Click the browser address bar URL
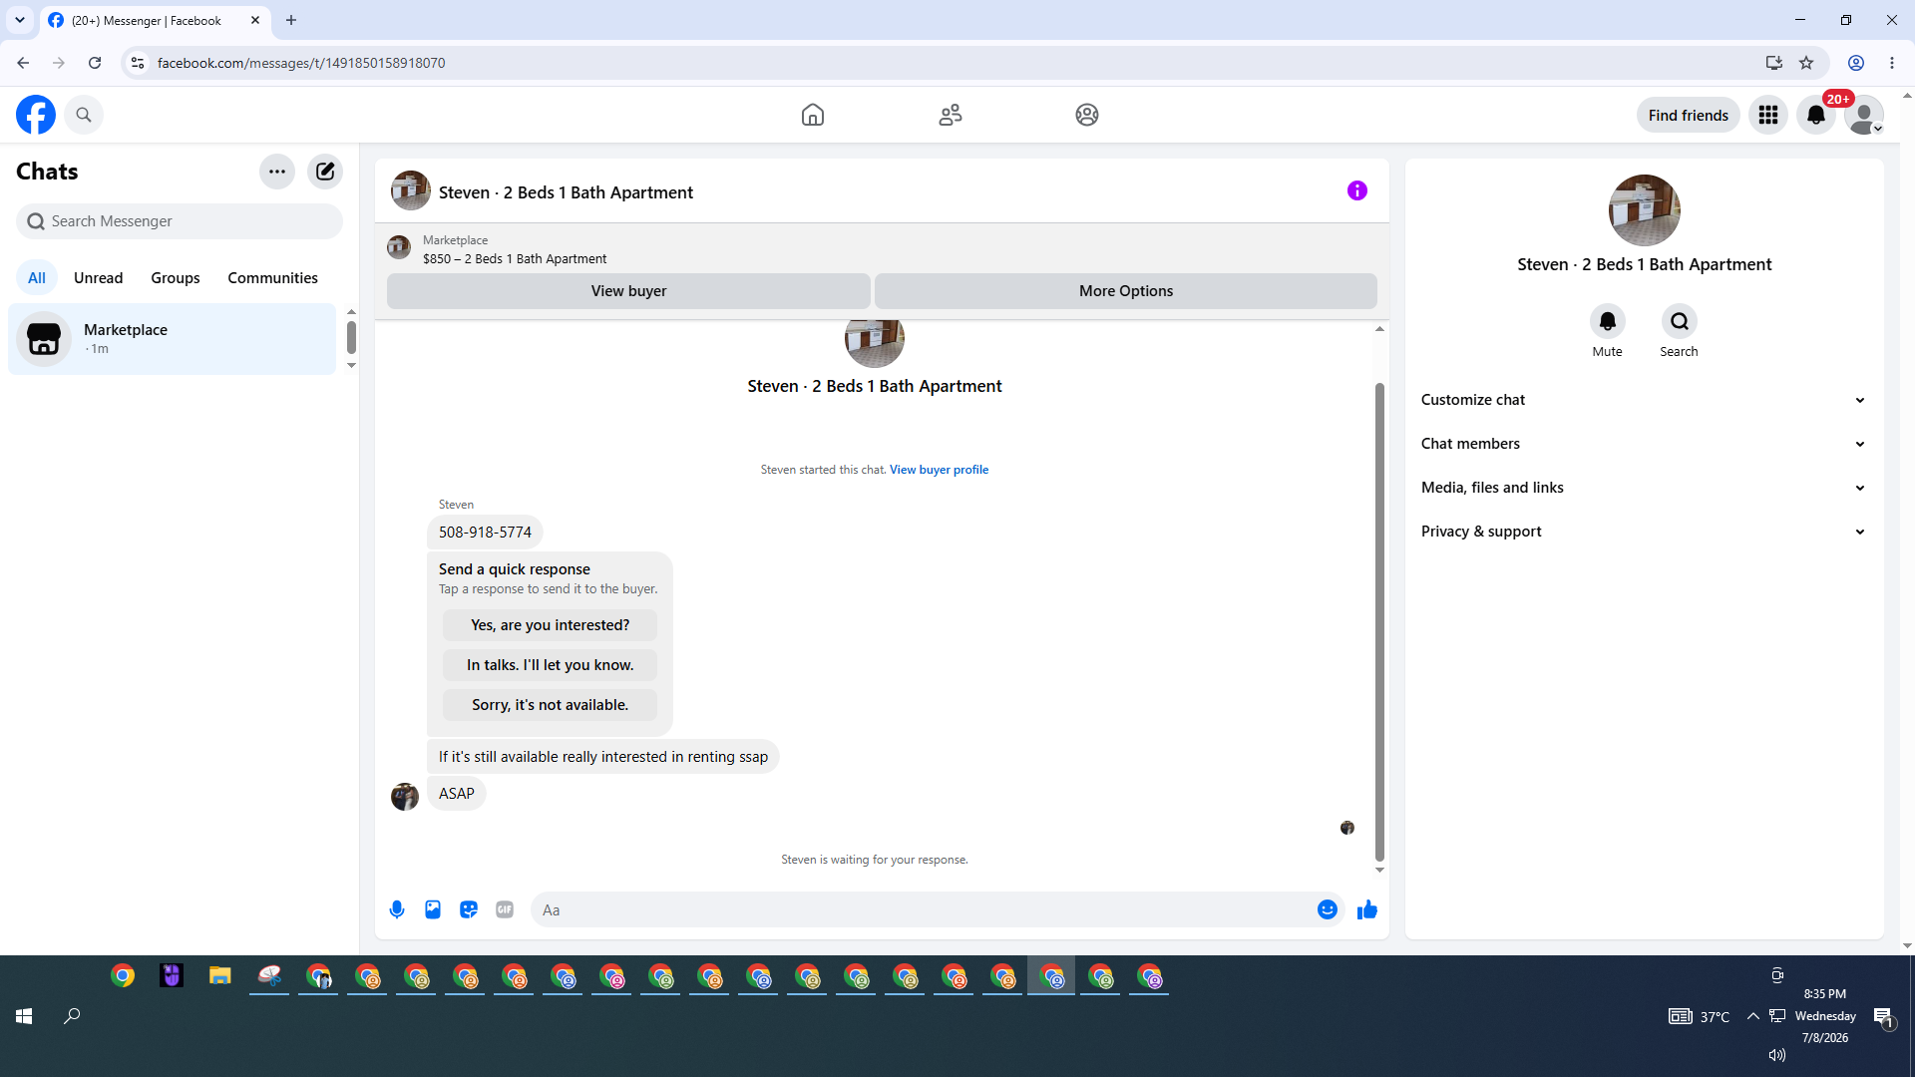 (301, 63)
